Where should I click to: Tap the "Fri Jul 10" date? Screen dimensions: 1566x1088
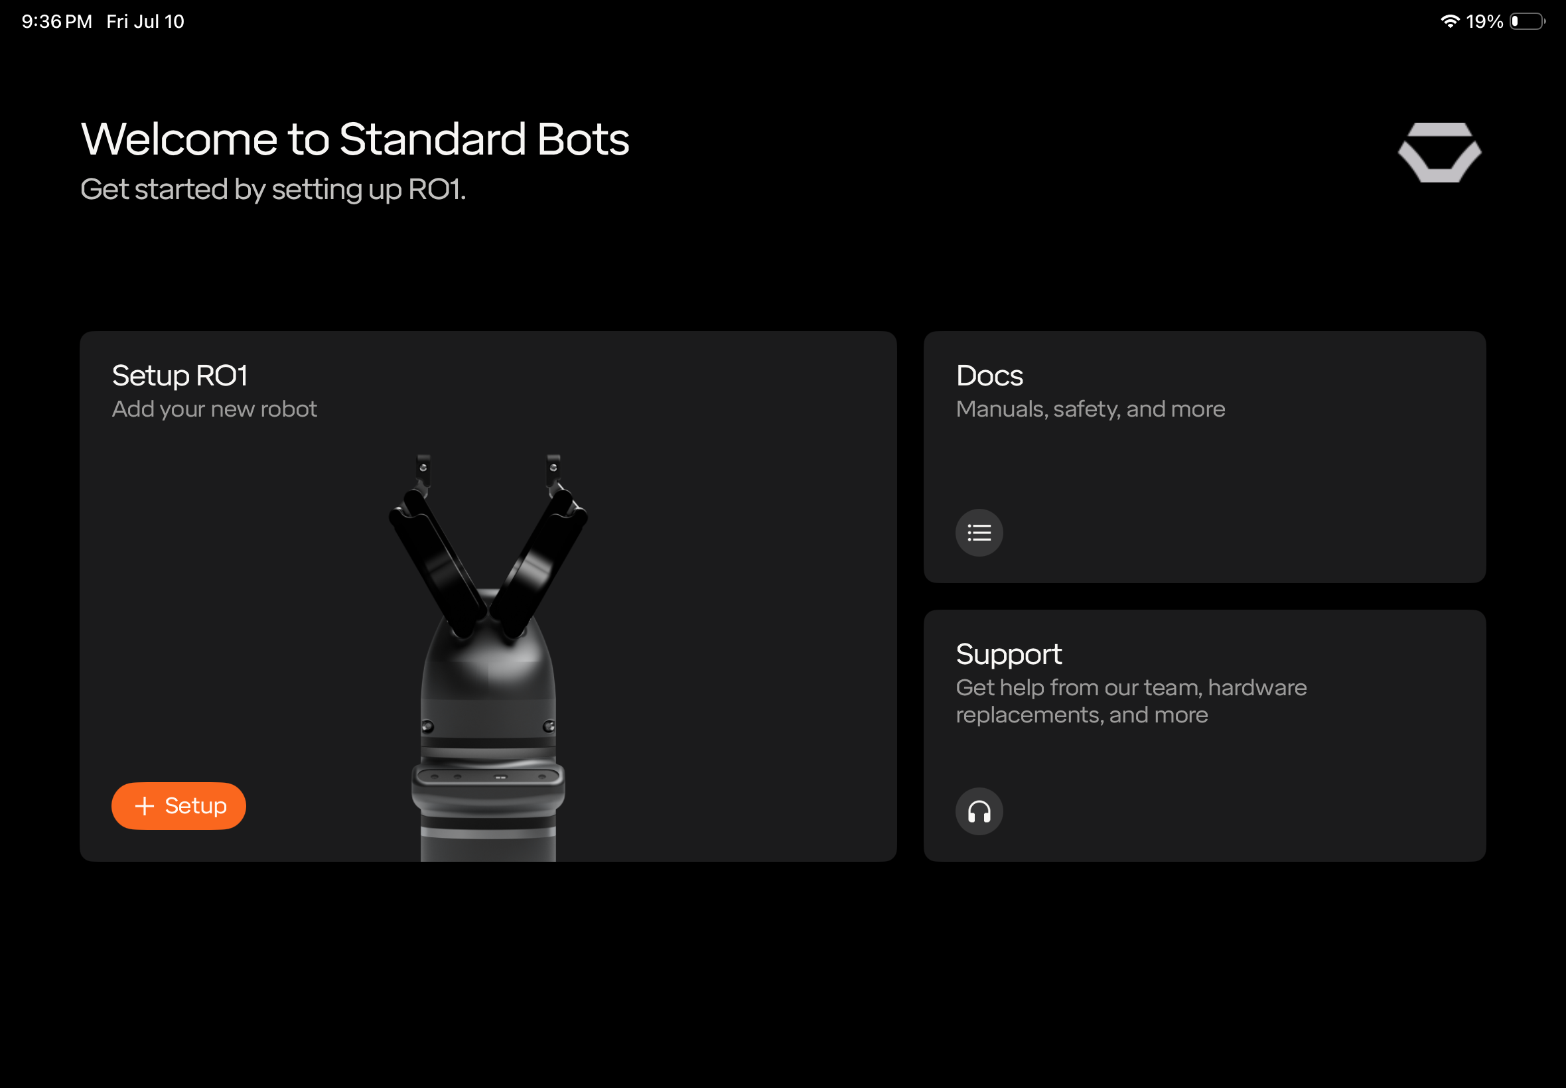point(145,22)
